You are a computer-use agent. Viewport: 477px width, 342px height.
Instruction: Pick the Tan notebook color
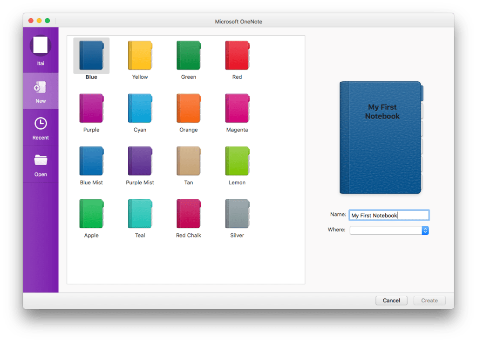click(x=188, y=161)
